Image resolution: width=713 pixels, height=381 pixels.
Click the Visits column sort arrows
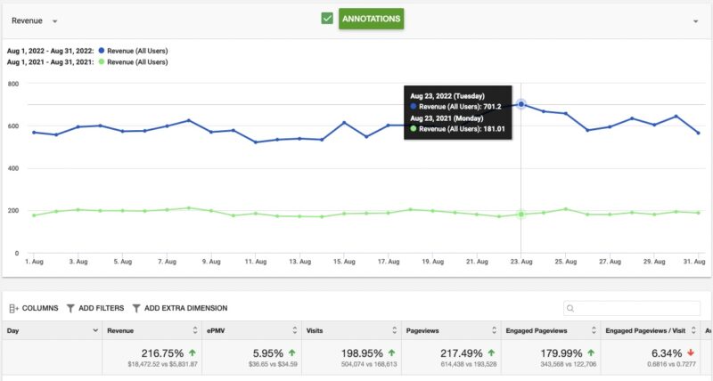click(394, 330)
